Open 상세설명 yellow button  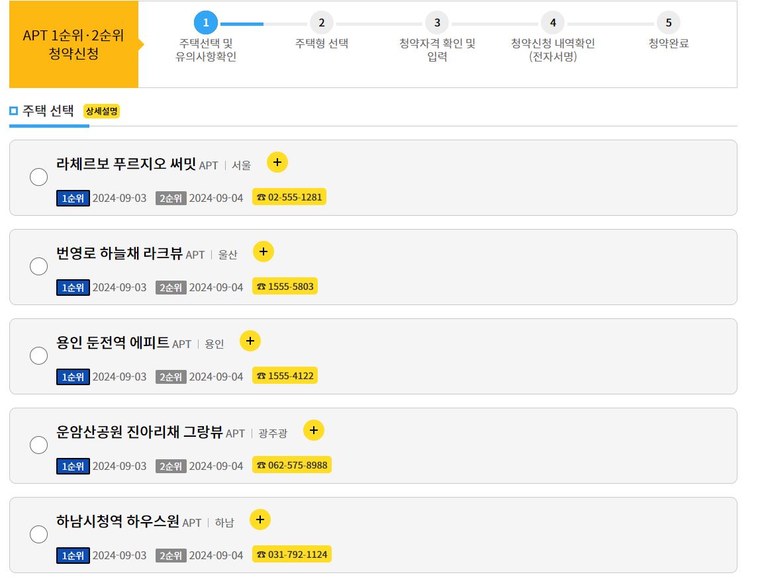(101, 111)
